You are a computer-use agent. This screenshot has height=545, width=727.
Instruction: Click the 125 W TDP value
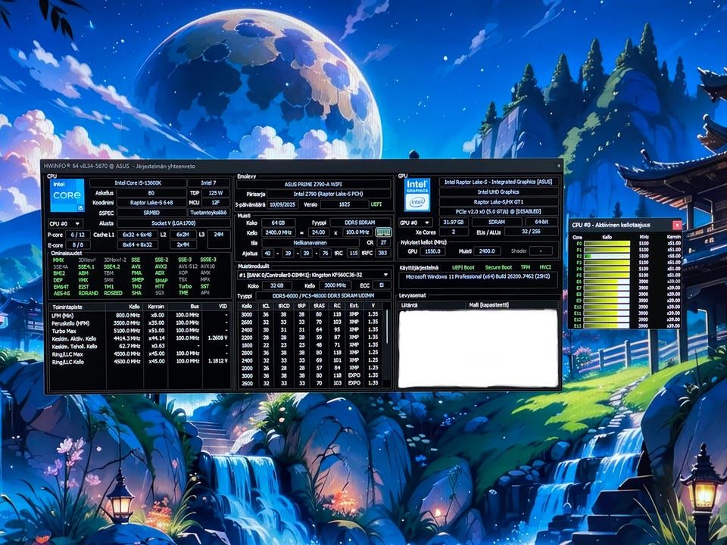(216, 193)
